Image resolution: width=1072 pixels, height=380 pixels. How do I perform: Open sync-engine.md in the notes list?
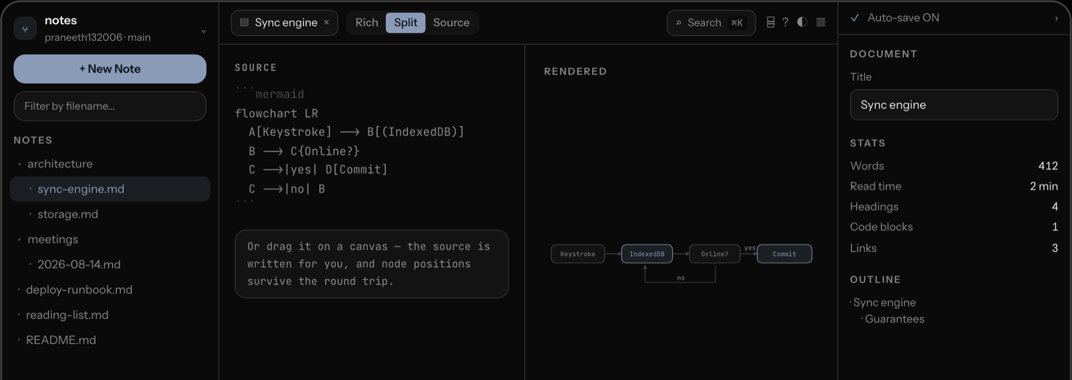[110, 189]
